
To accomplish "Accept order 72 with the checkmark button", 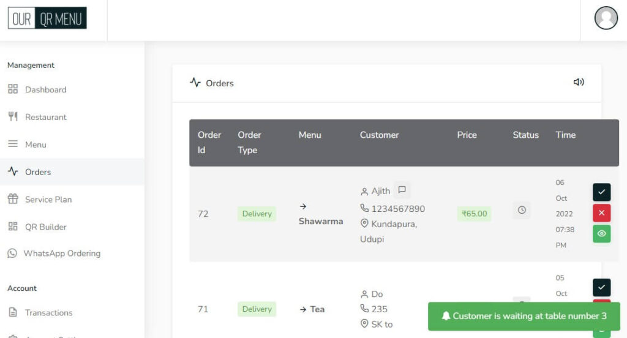I will point(601,192).
